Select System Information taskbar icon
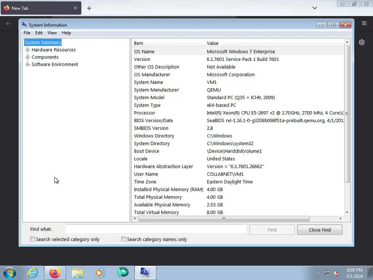This screenshot has height=280, width=373. click(145, 273)
